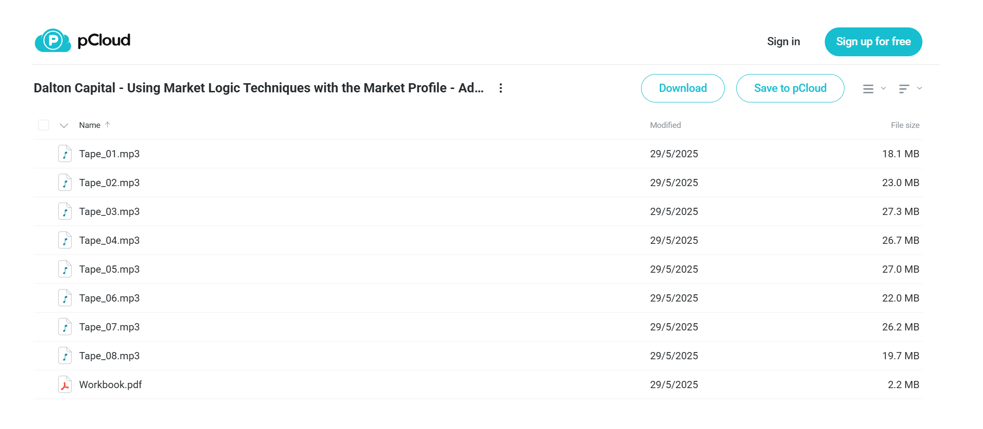The image size is (983, 429).
Task: Click the Workbook.pdf PDF file icon
Action: (x=65, y=385)
